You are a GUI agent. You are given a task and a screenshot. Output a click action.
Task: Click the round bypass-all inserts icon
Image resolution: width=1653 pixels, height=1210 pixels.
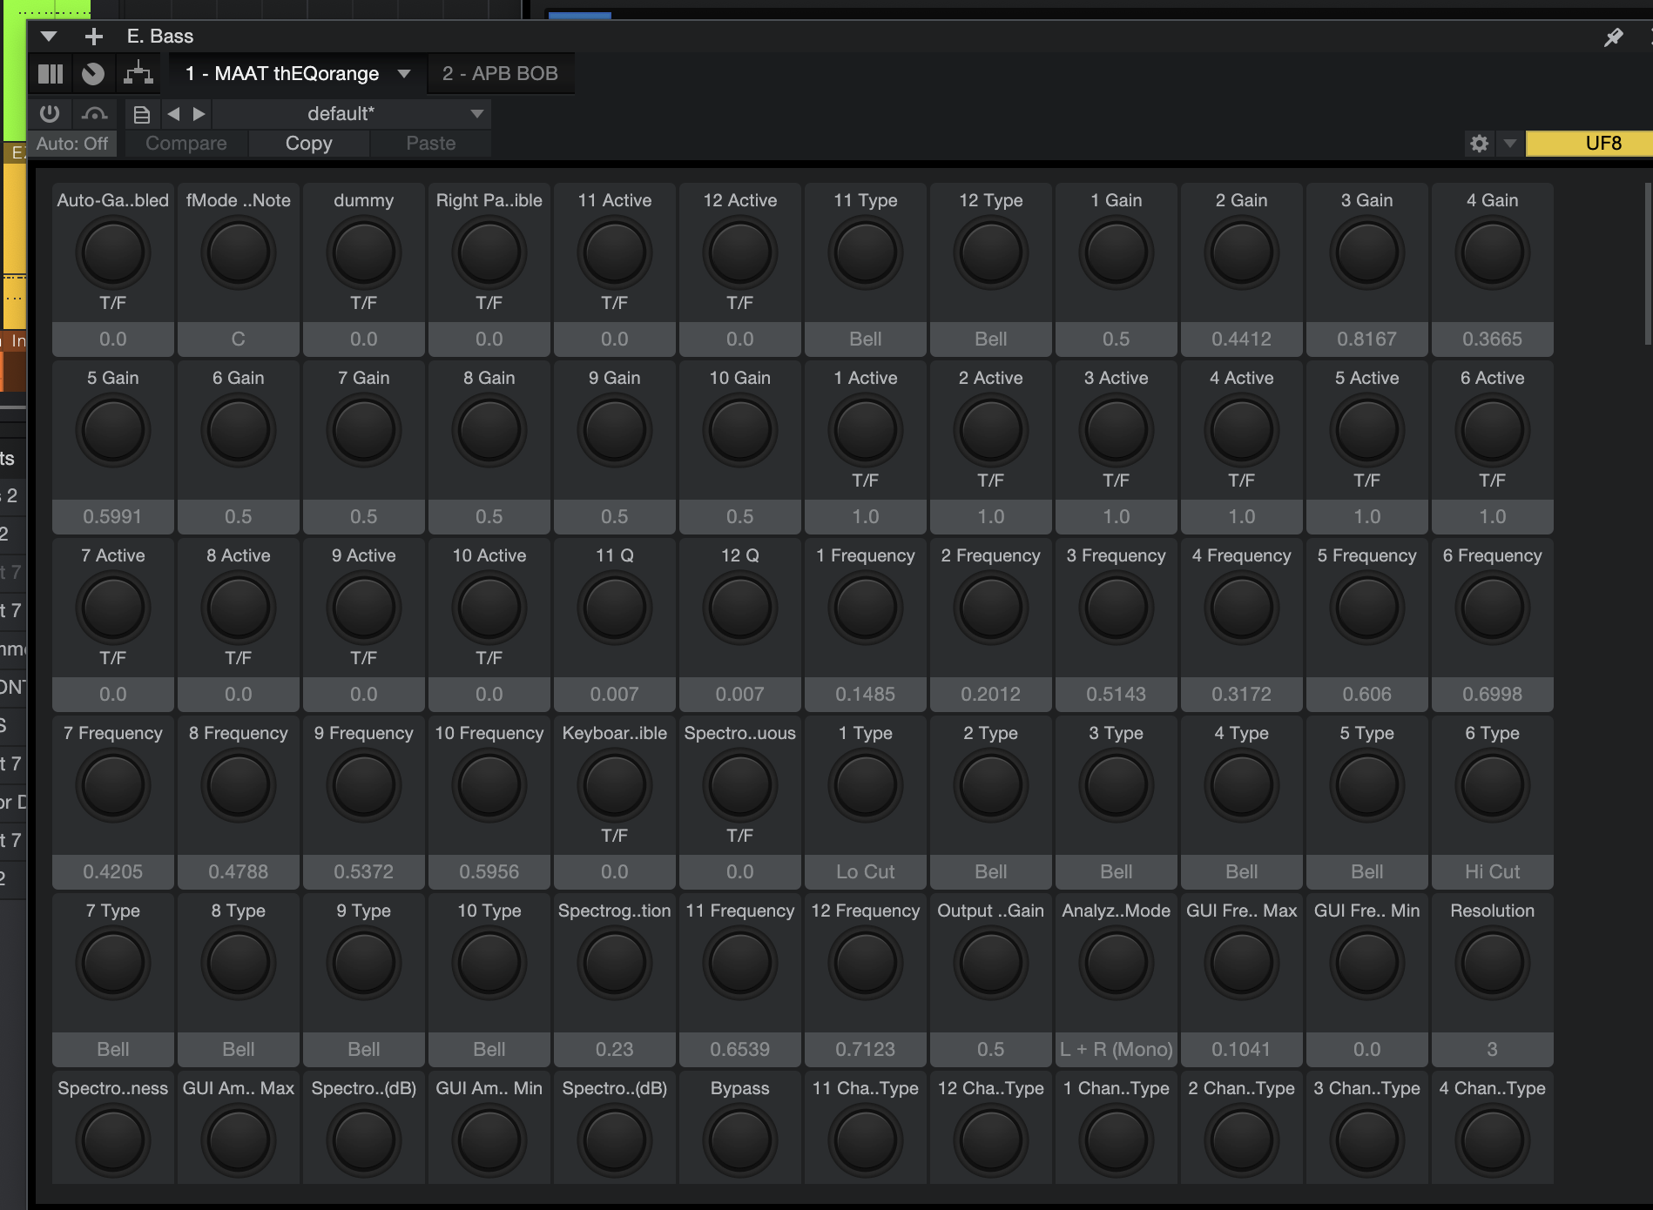(93, 74)
